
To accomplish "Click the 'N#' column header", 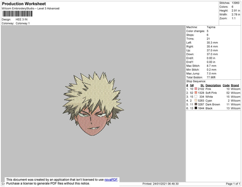I will 192,85.
